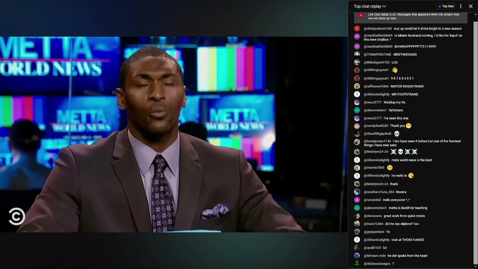The image size is (478, 269).
Task: Click the 'LOS' message from @littledipper9702
Action: tap(395, 63)
